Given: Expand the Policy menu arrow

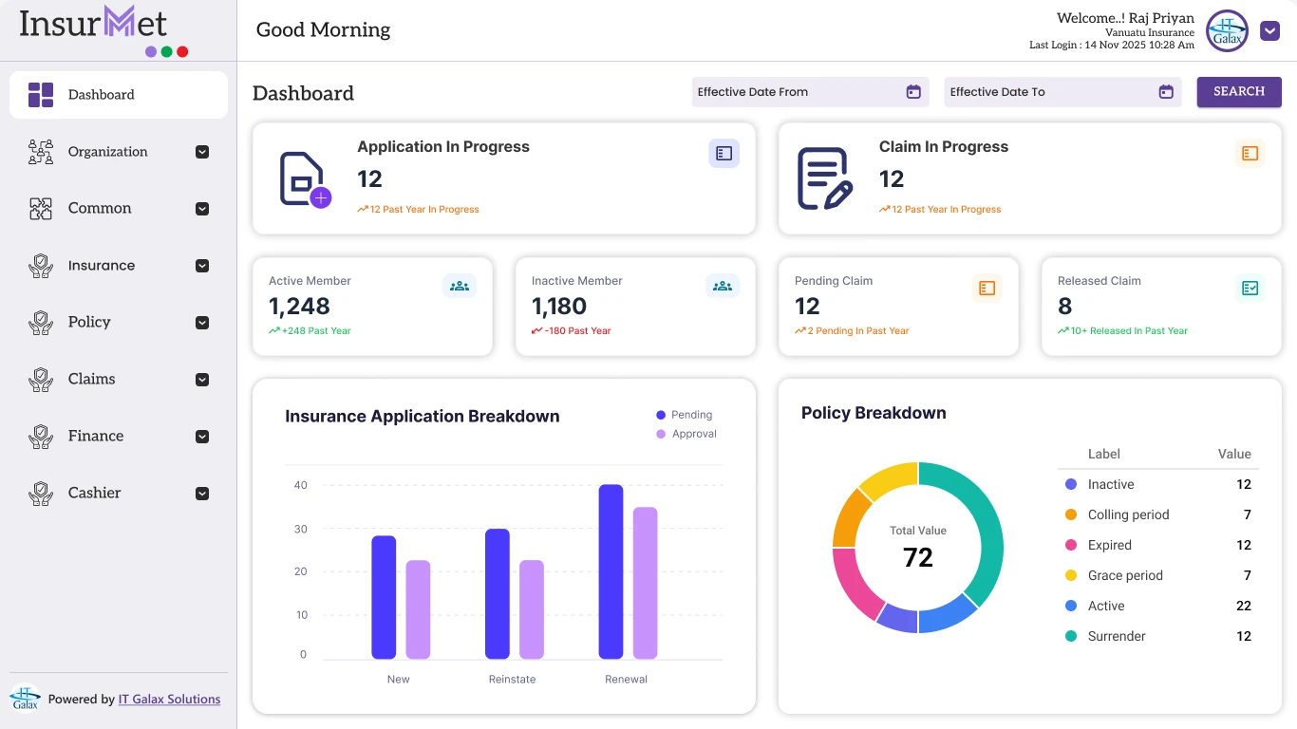Looking at the screenshot, I should [202, 323].
